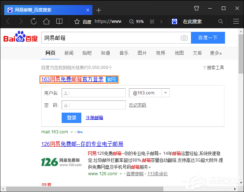
Task: Go to the browser home page icon
Action: point(46,21)
